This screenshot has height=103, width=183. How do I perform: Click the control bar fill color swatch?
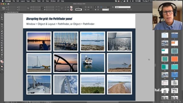(x=71, y=7)
